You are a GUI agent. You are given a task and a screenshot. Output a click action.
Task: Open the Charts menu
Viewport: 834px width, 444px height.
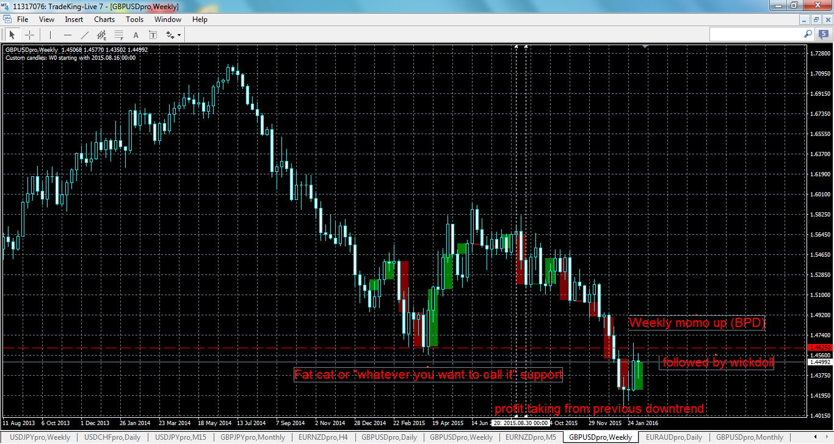(x=104, y=20)
